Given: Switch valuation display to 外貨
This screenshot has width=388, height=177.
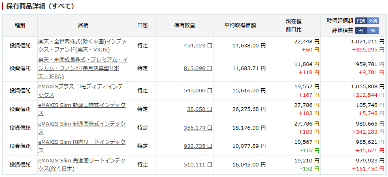Looking at the screenshot, I should (x=373, y=21).
